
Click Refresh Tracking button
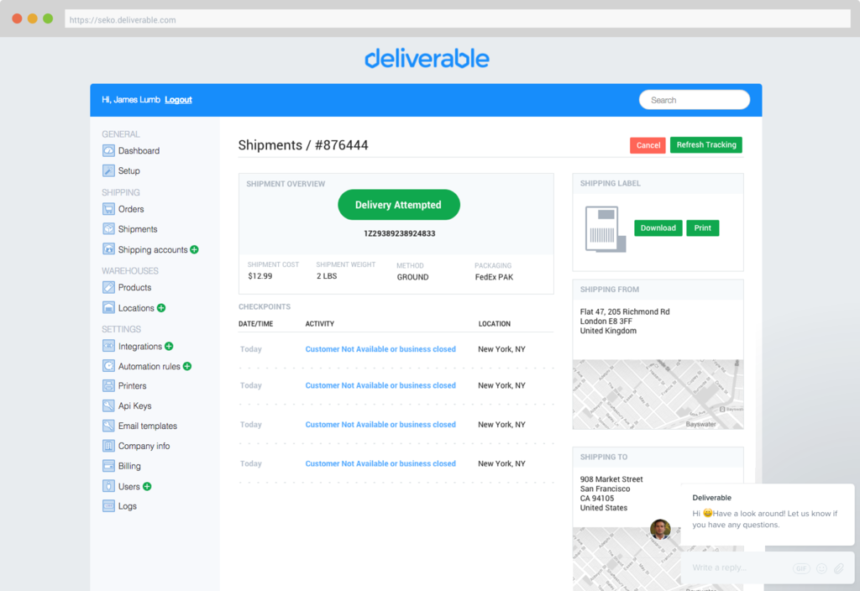click(705, 144)
